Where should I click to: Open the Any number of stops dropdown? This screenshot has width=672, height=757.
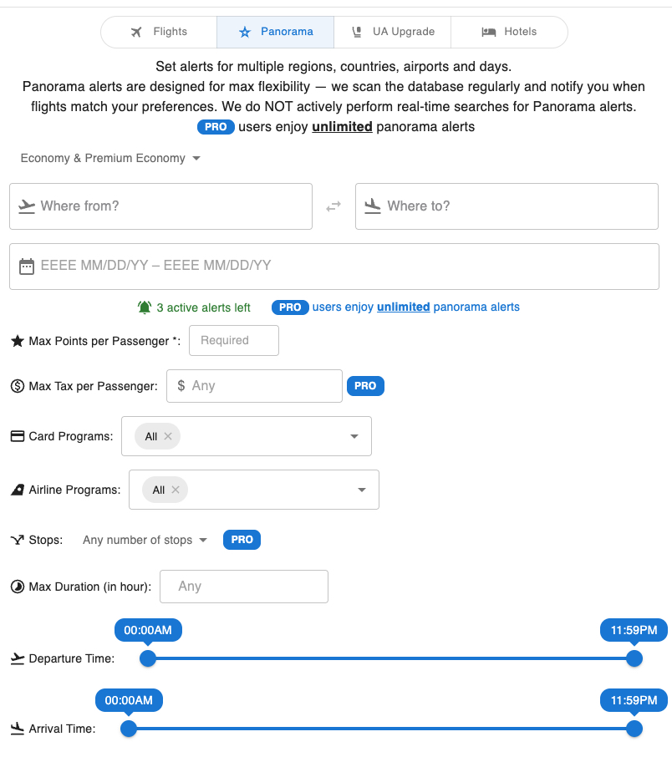(x=143, y=539)
